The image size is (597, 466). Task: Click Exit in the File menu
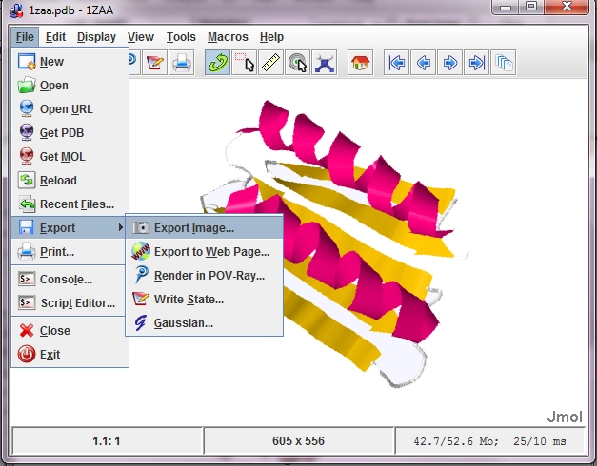[x=70, y=354]
